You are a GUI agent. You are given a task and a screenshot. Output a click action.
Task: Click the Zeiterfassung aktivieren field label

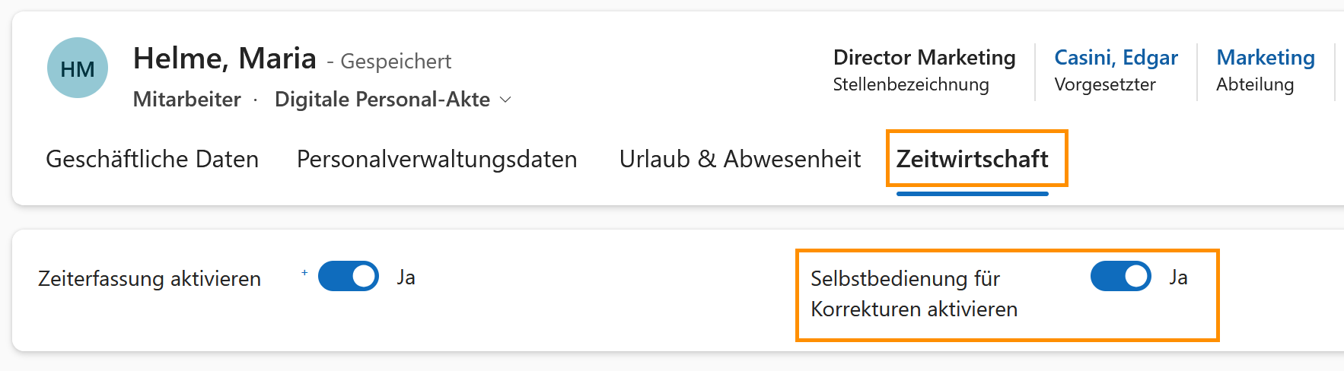click(149, 279)
